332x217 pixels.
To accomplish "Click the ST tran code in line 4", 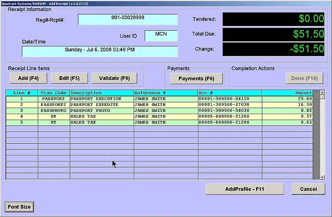I will 54,117.
